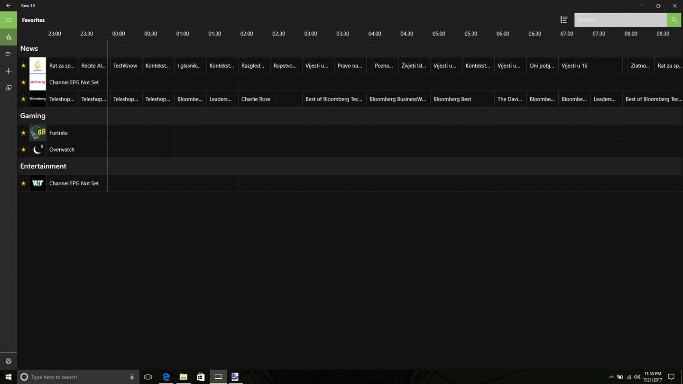
Task: Click into the Search field
Action: coord(620,20)
